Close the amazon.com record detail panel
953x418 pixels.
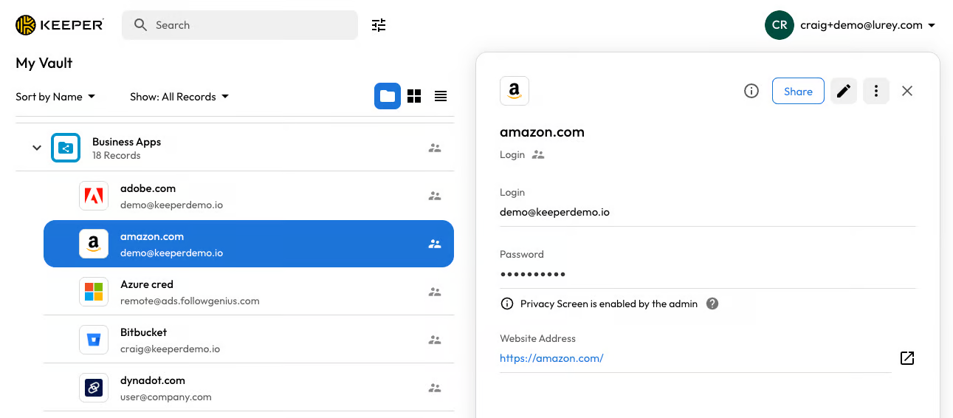[907, 91]
